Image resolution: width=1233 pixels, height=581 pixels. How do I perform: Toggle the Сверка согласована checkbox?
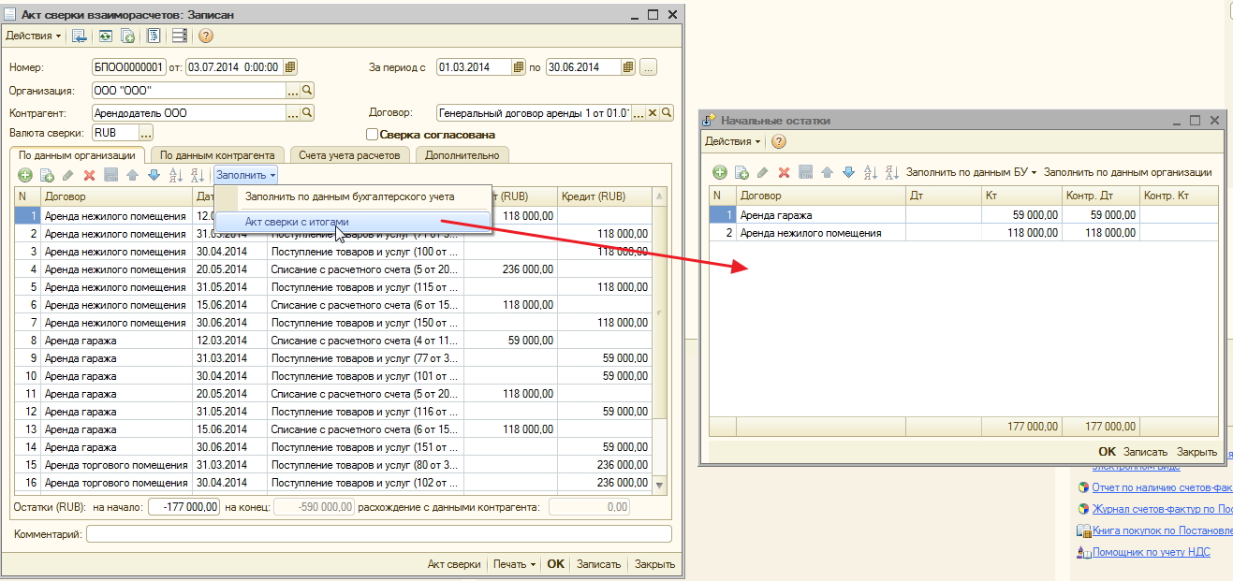coord(372,135)
